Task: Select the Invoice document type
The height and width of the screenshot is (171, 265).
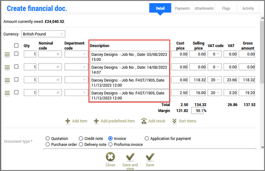Action: 110,138
